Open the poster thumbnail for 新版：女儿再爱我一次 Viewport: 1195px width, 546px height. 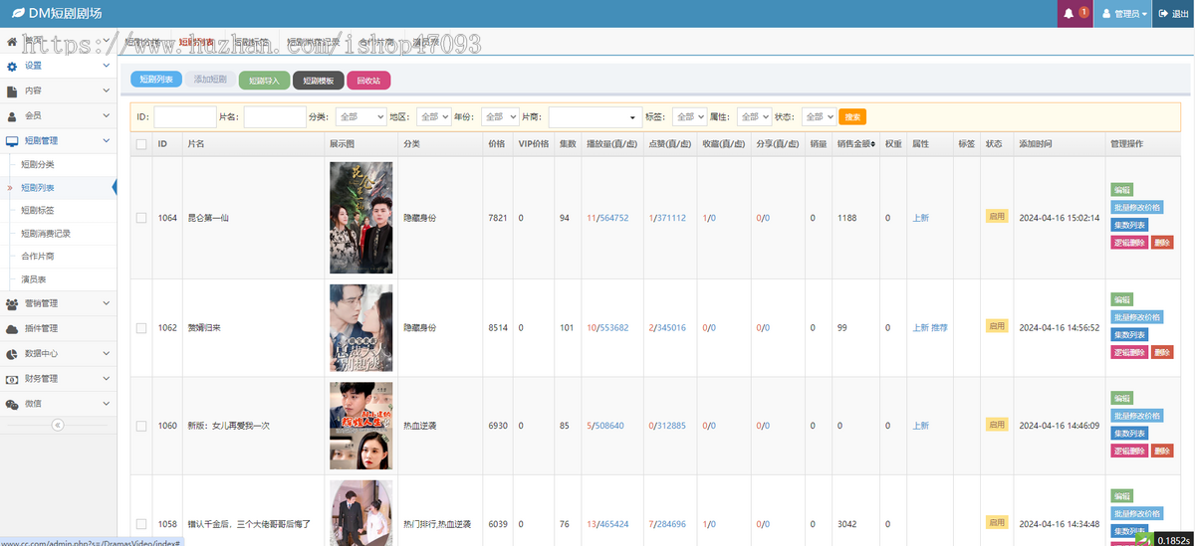click(x=360, y=426)
